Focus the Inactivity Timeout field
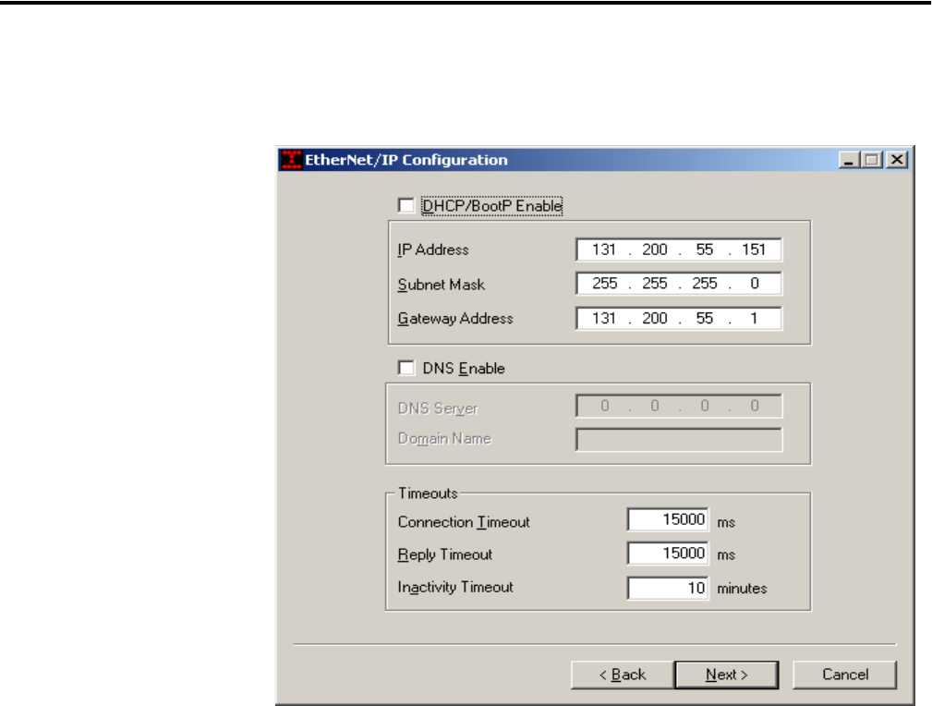Viewport: 932px width, 706px height. 668,589
